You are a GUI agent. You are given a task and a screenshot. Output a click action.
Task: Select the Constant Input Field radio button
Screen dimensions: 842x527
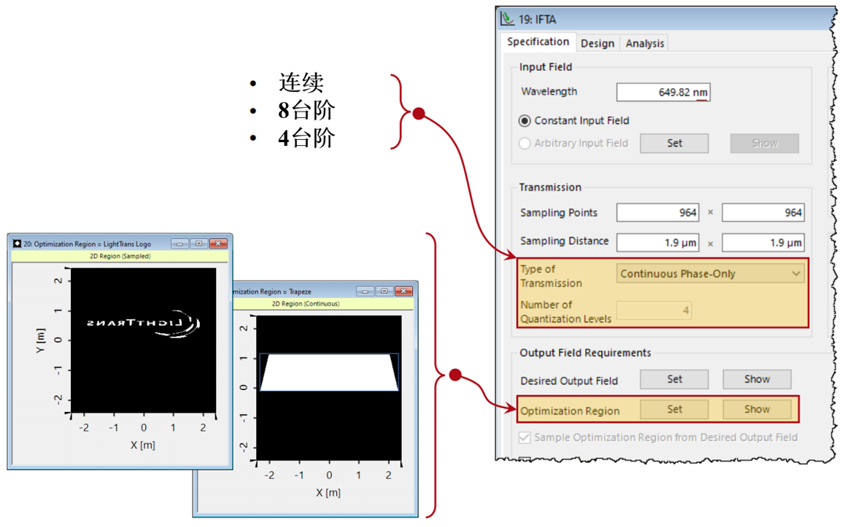point(525,121)
